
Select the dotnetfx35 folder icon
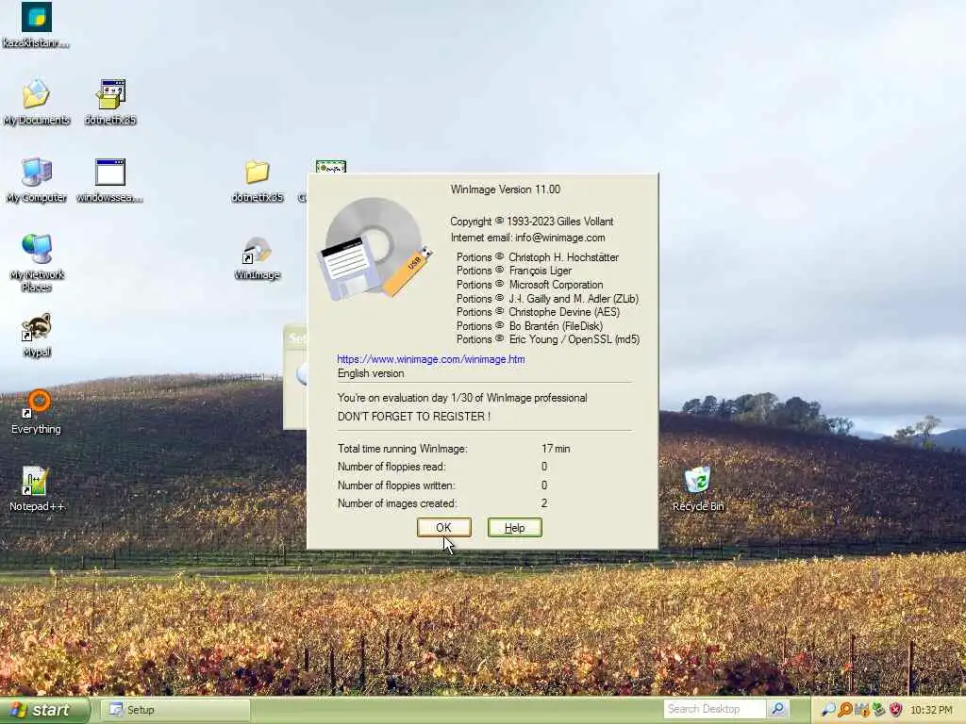(x=257, y=181)
